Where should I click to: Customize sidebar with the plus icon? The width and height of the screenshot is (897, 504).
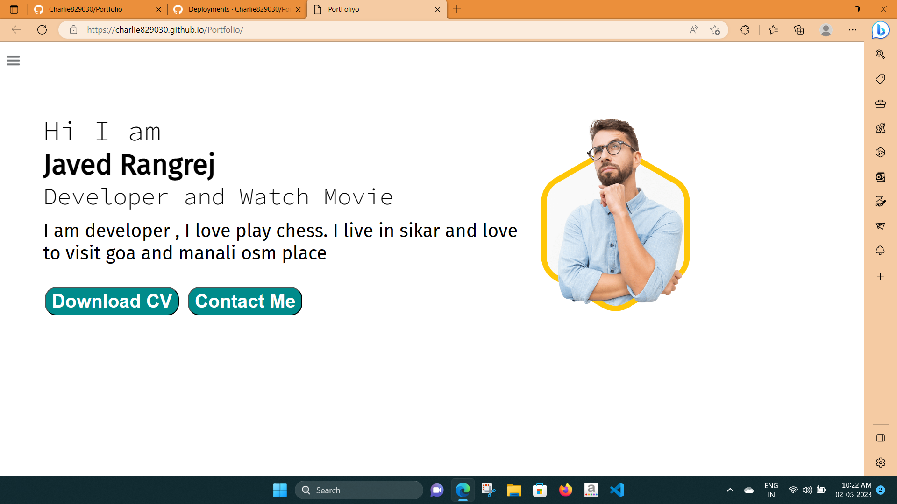880,277
